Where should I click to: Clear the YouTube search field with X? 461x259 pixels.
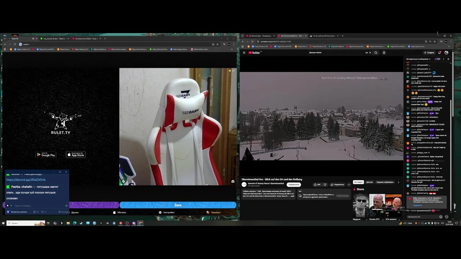point(370,53)
